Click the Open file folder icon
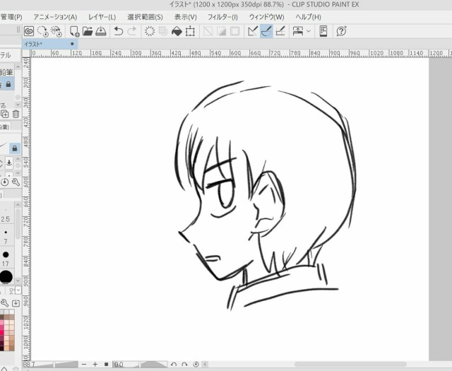 point(88,31)
